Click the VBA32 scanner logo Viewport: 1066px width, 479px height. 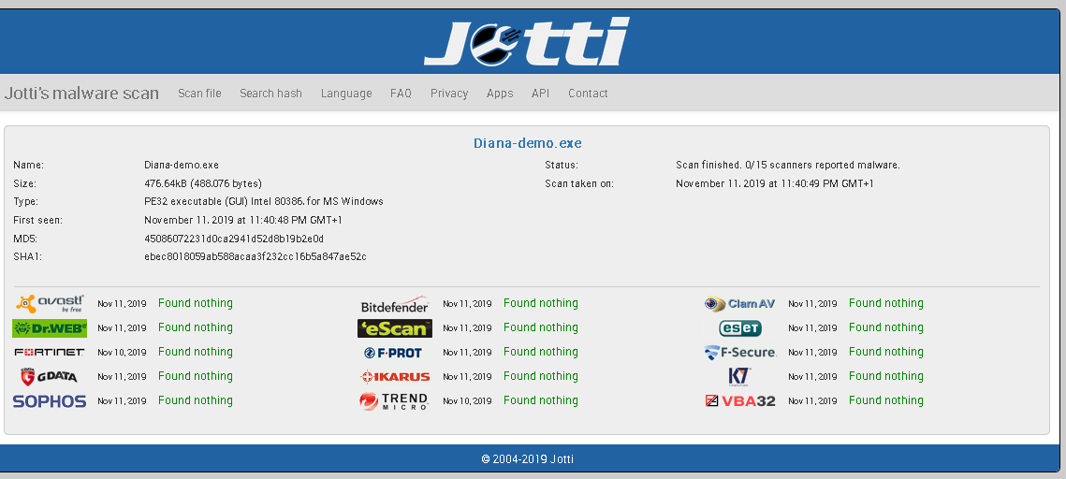point(740,400)
